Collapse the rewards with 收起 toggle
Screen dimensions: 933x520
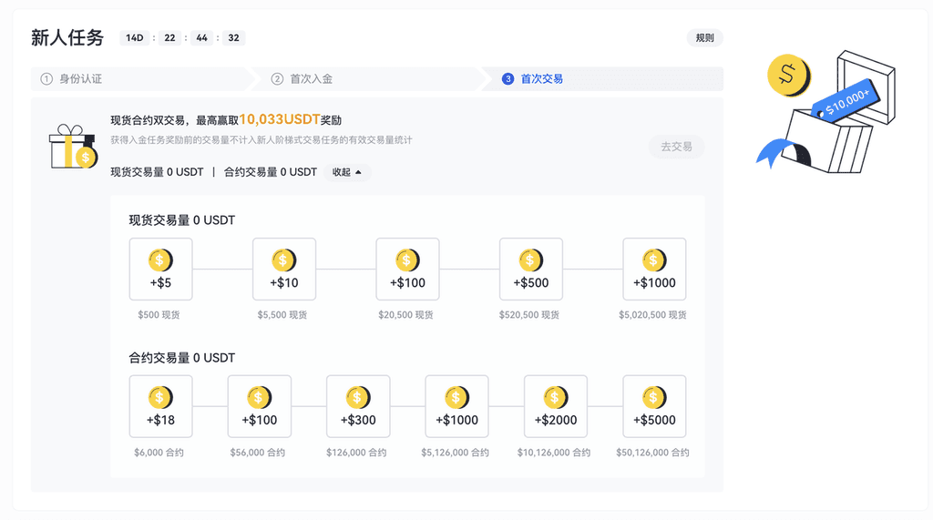(347, 172)
